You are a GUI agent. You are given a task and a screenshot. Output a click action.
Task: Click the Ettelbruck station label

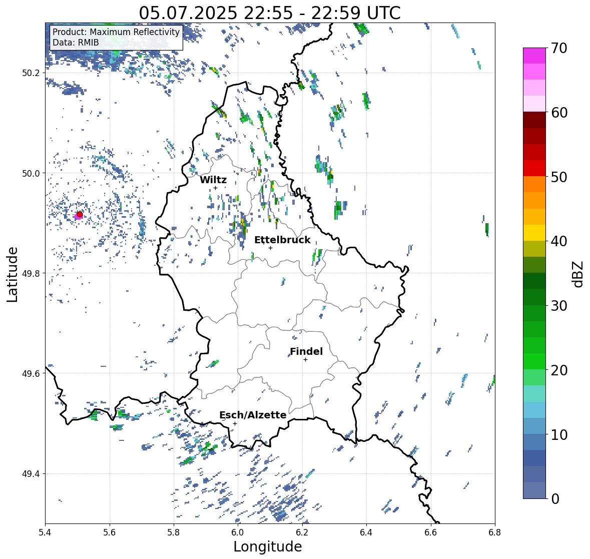point(282,240)
